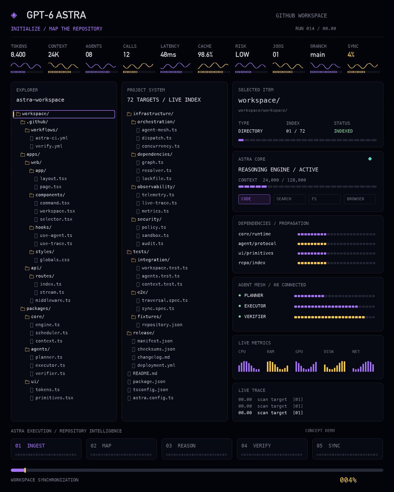Click the folder icon beside infrastructure/
The image size is (394, 492).
pos(129,114)
